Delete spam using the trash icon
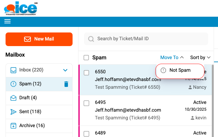The height and width of the screenshot is (137, 218). tap(66, 84)
